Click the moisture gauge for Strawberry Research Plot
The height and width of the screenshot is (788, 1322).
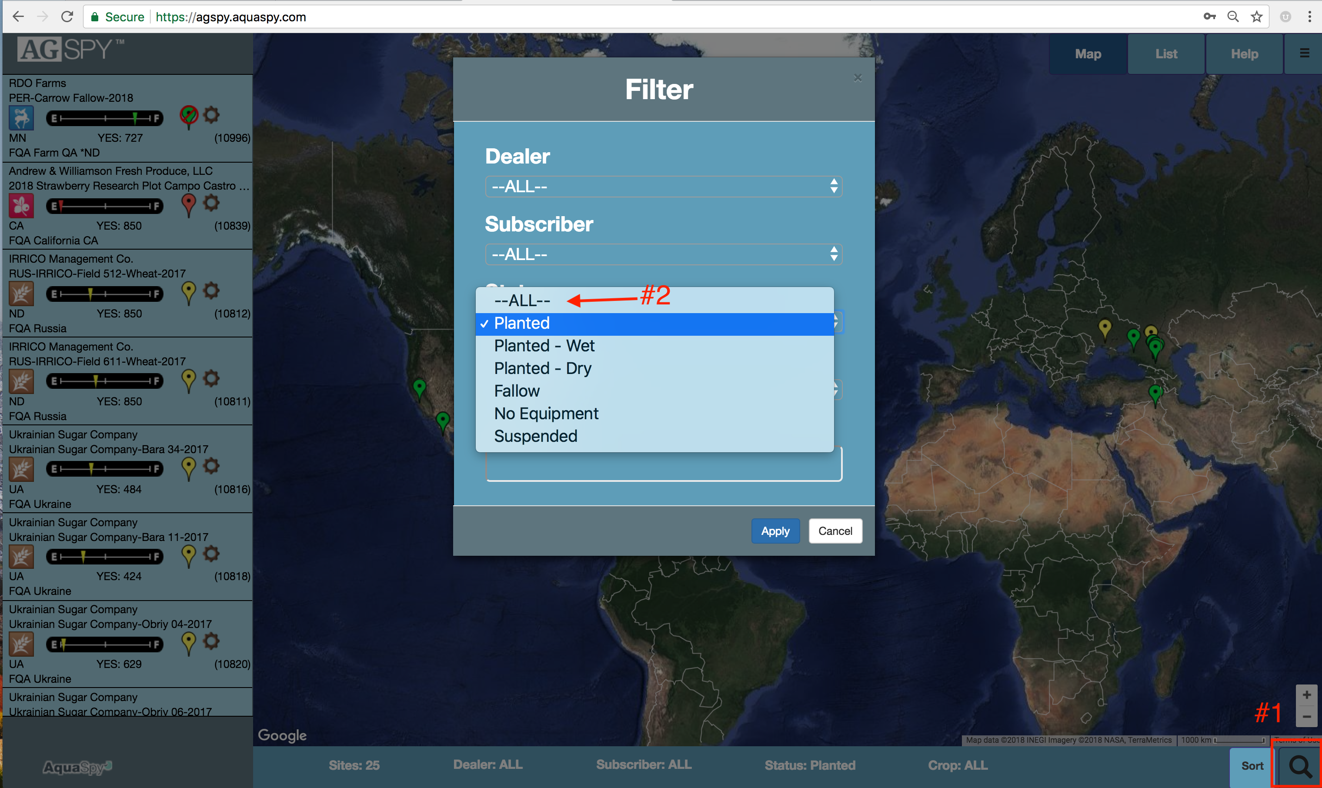coord(105,206)
